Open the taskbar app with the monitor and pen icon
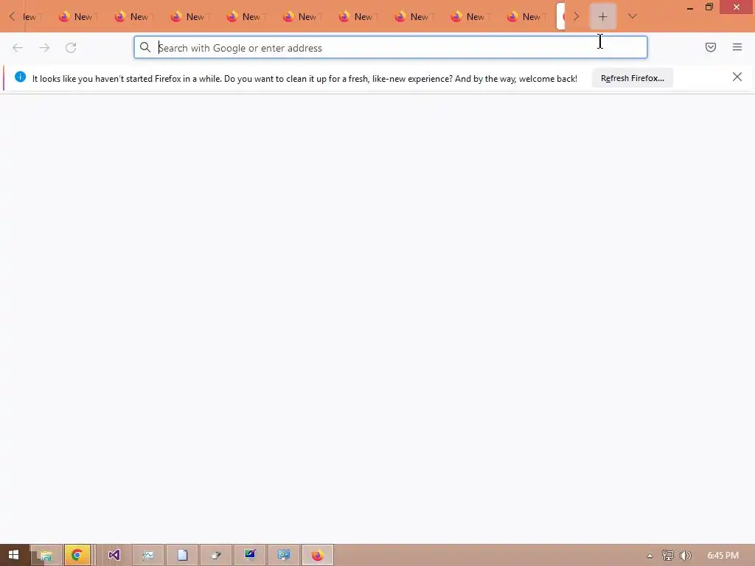755x566 pixels. tap(250, 556)
